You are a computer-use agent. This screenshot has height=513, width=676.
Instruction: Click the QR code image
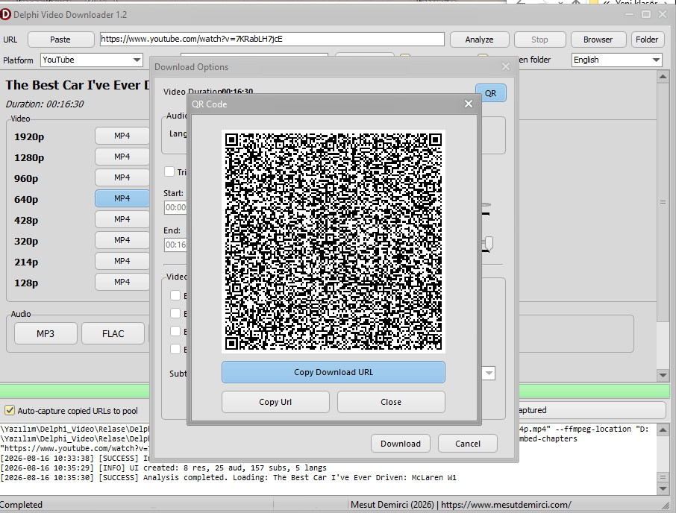tap(334, 242)
